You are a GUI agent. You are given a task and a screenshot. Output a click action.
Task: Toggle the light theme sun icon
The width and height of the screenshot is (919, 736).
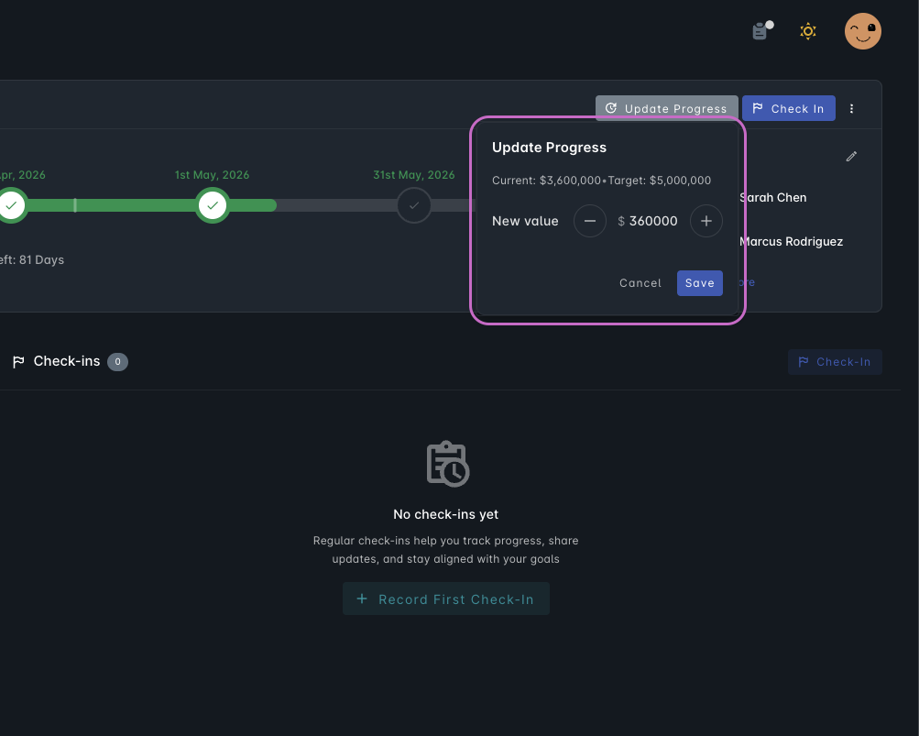(x=807, y=31)
